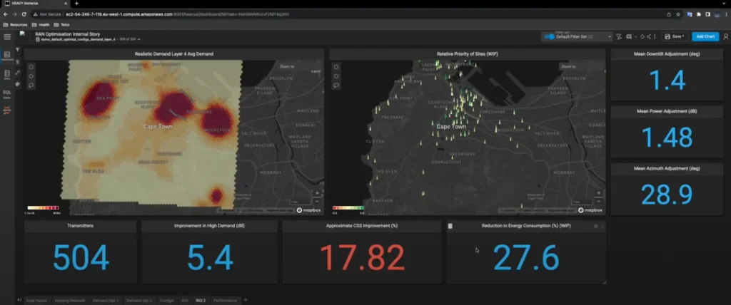
Task: Zoom in on the sites priority map
Action: click(x=599, y=193)
